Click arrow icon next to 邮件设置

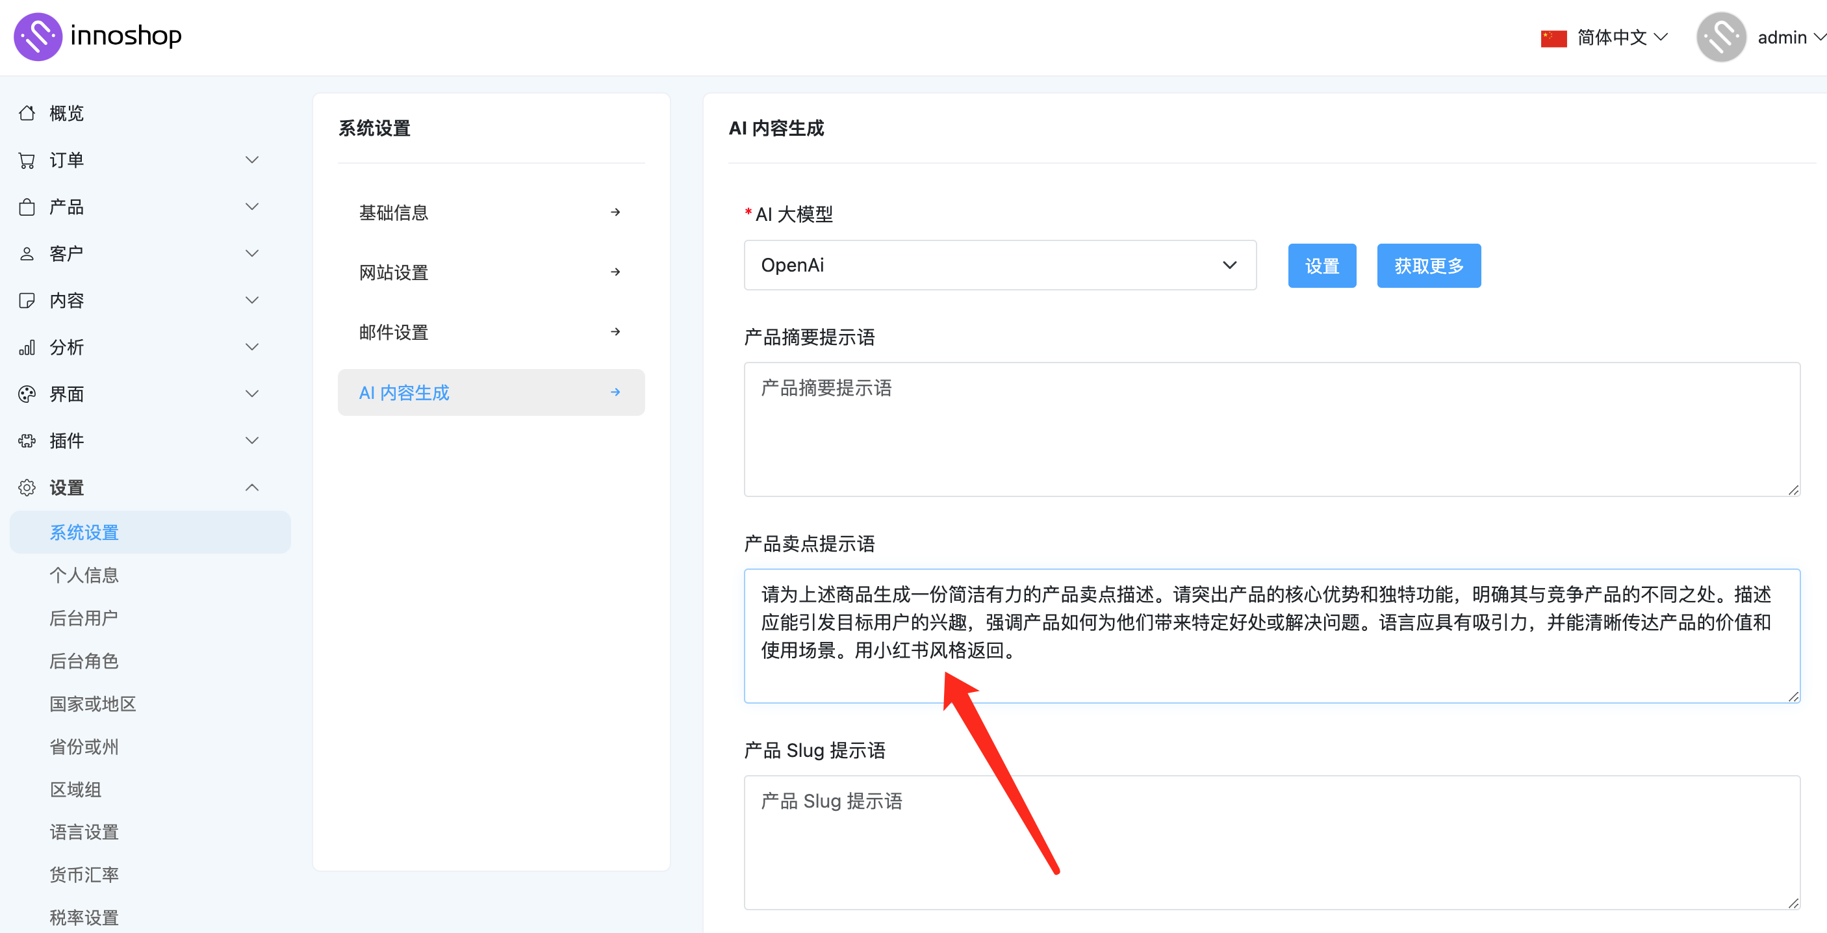pyautogui.click(x=615, y=331)
